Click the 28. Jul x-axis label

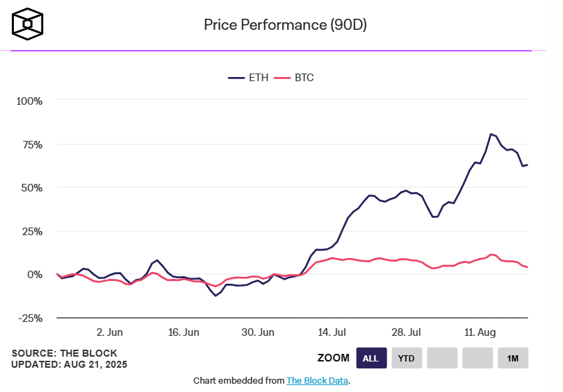coord(406,332)
